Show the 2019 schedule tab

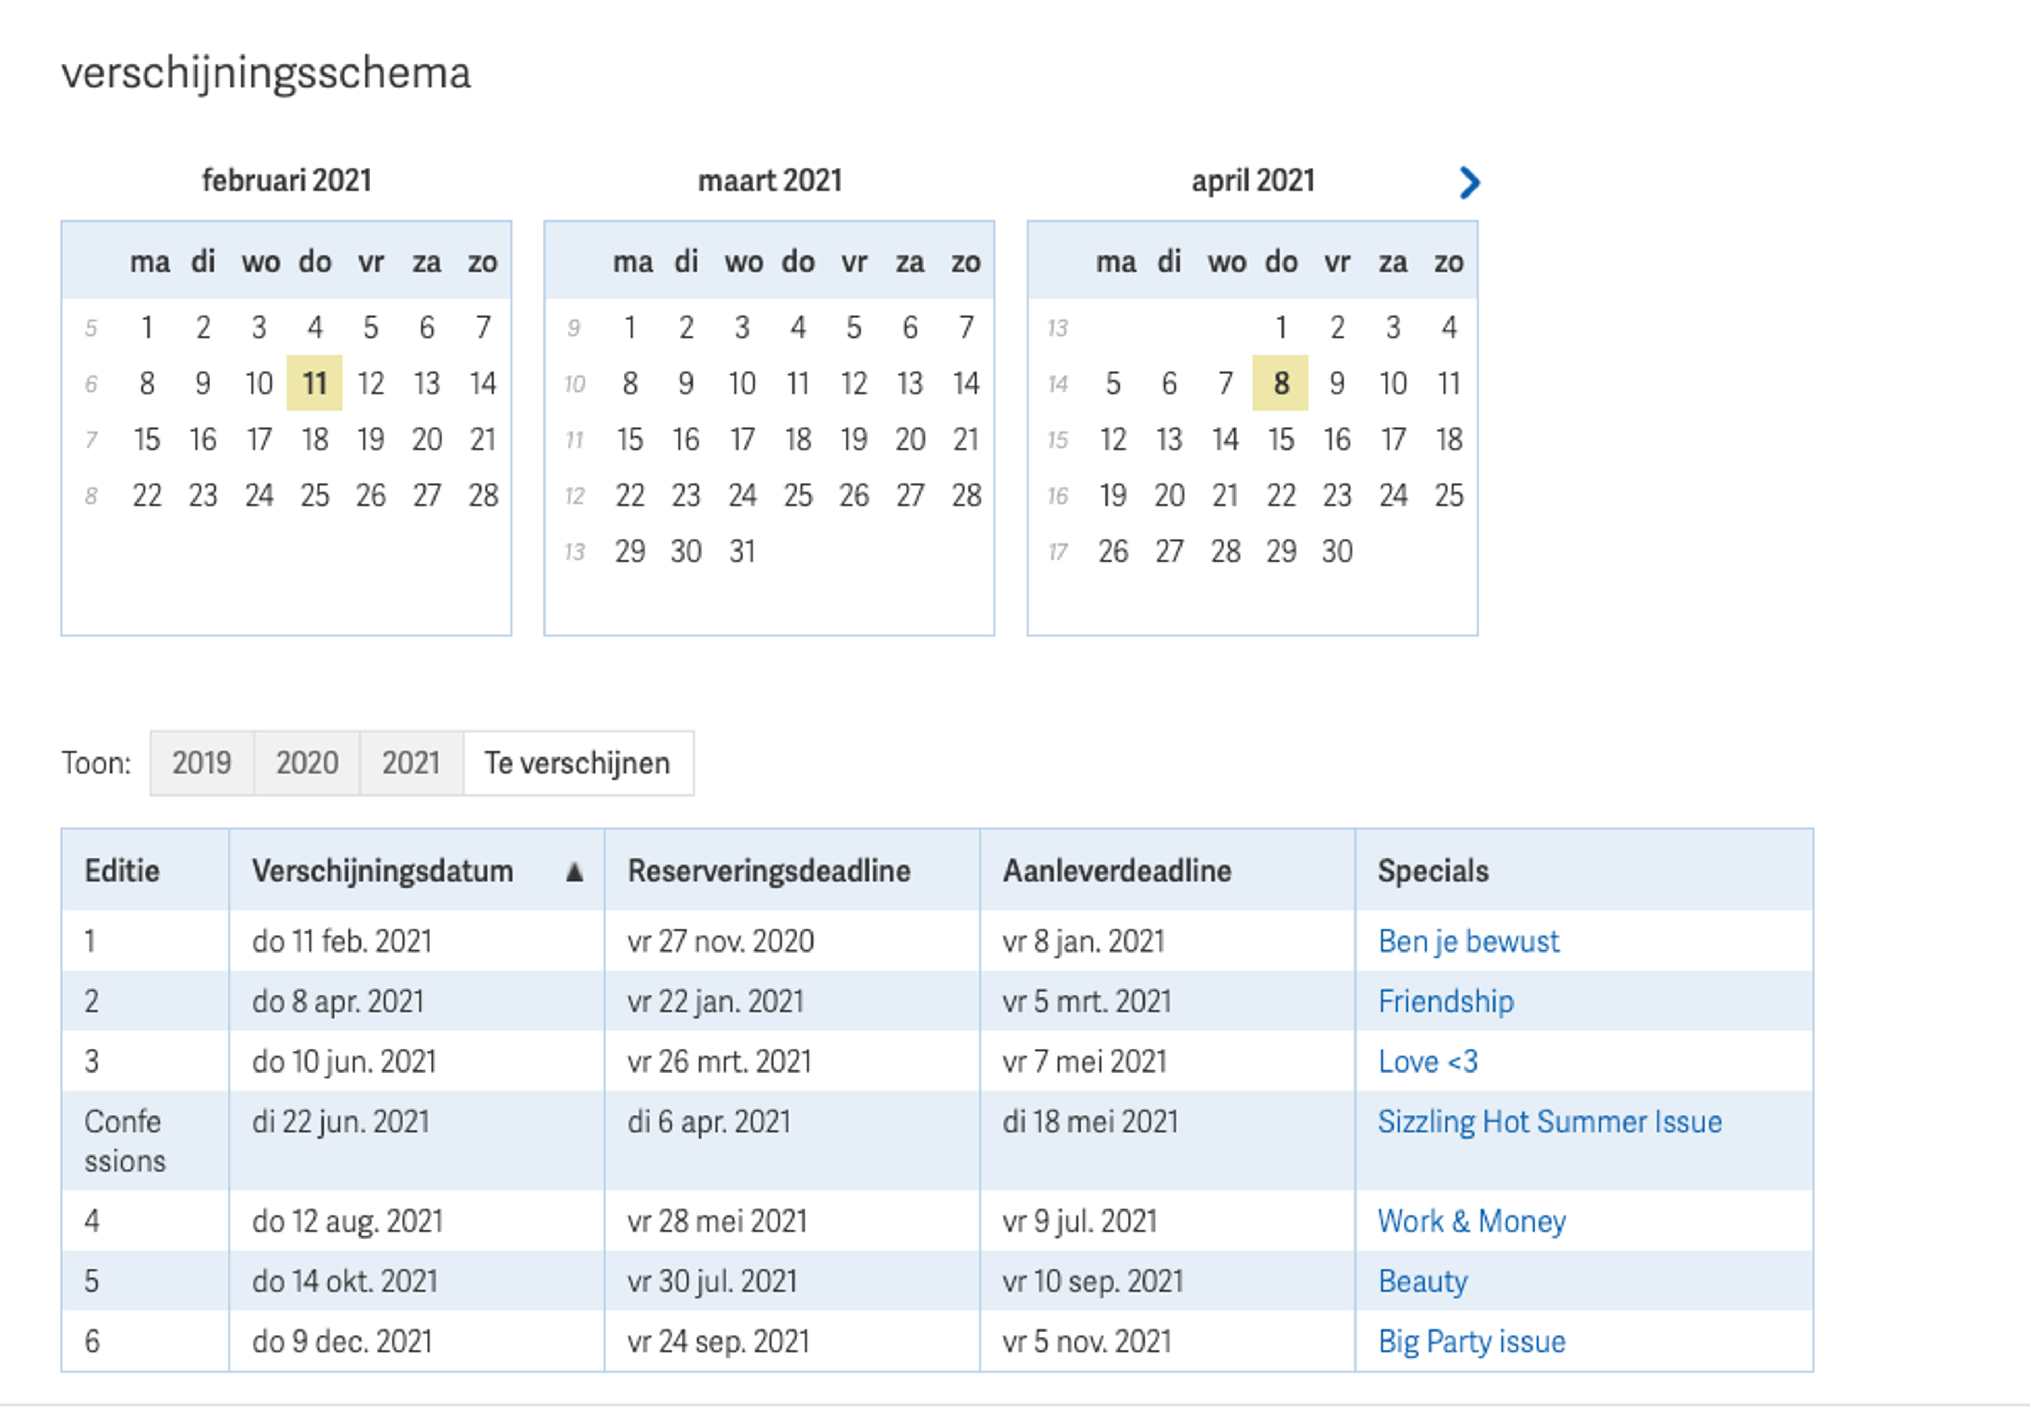tap(201, 762)
